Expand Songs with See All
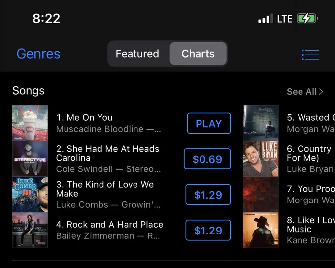 click(x=305, y=92)
